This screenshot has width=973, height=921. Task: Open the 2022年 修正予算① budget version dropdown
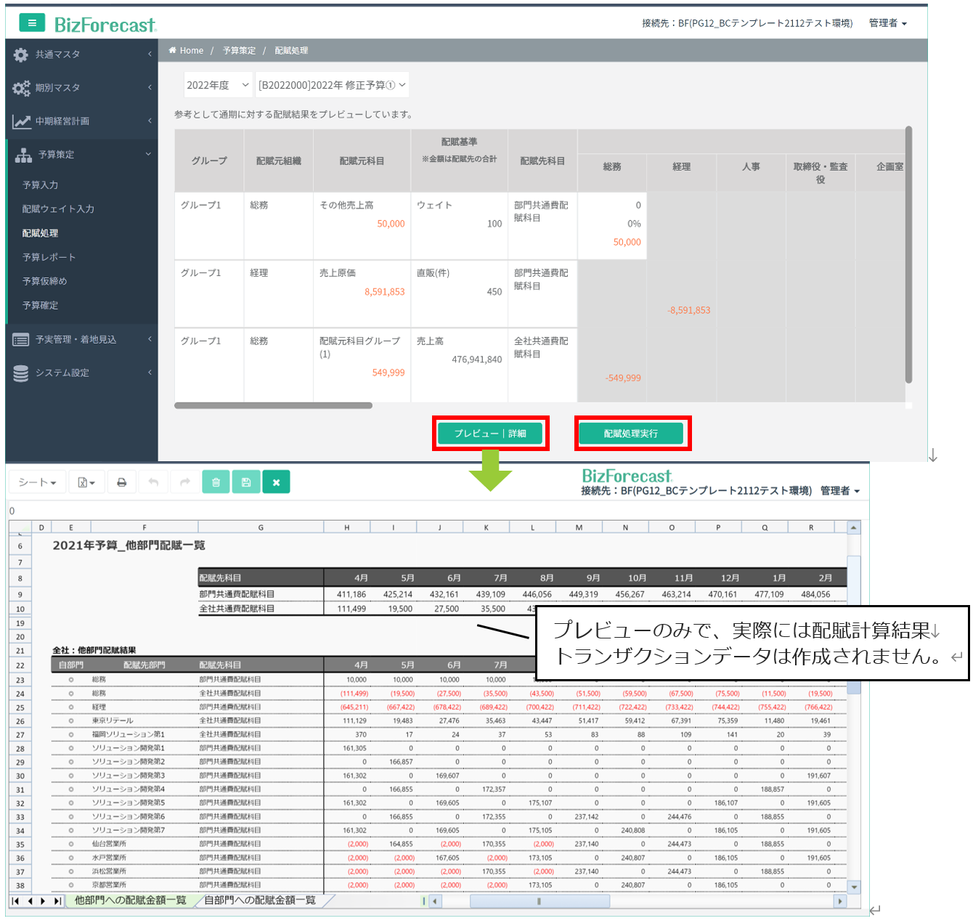[332, 85]
